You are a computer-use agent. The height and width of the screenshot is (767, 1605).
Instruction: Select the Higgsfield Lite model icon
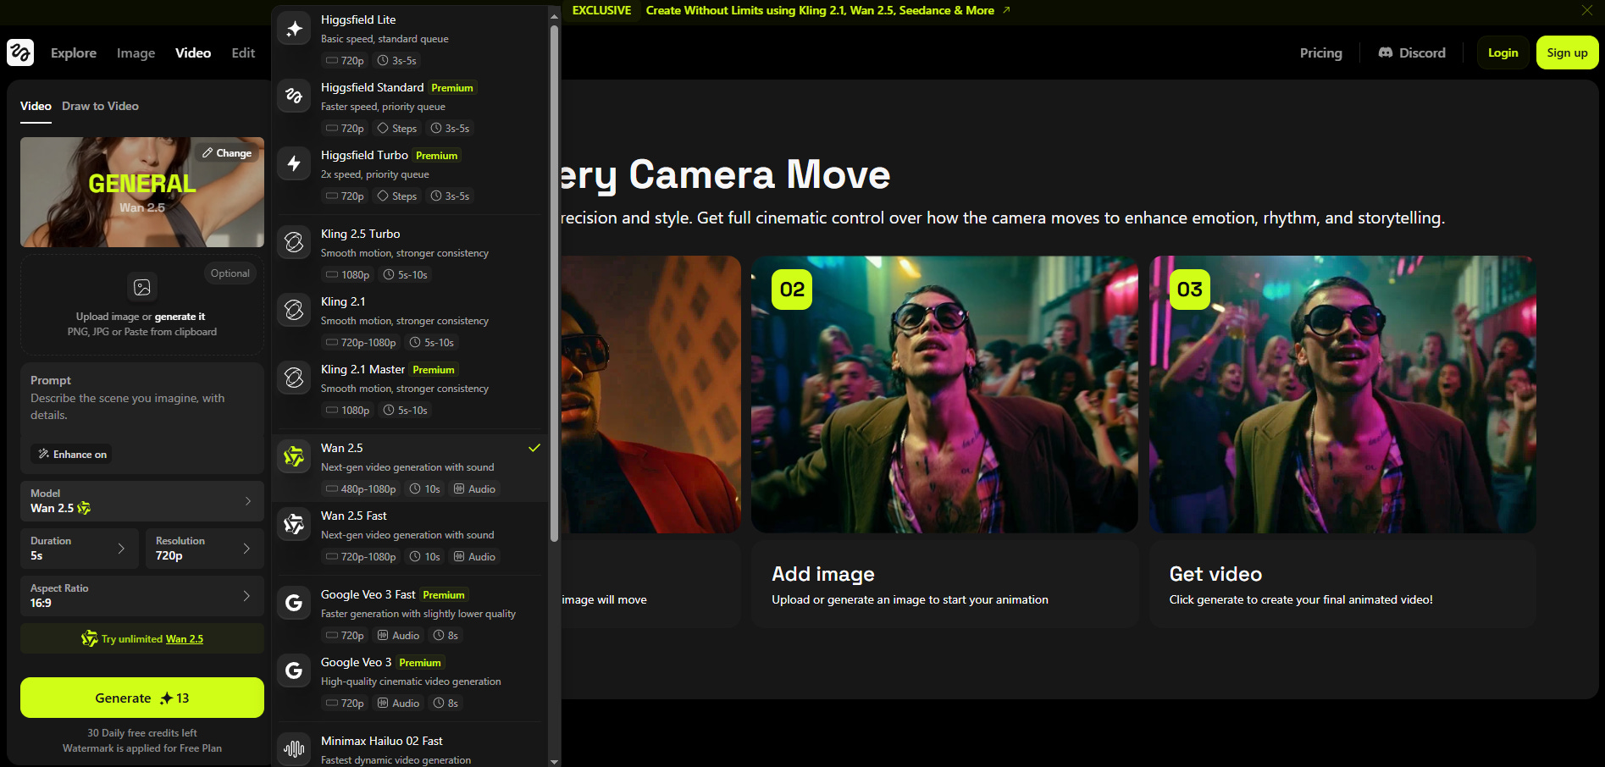click(x=294, y=29)
